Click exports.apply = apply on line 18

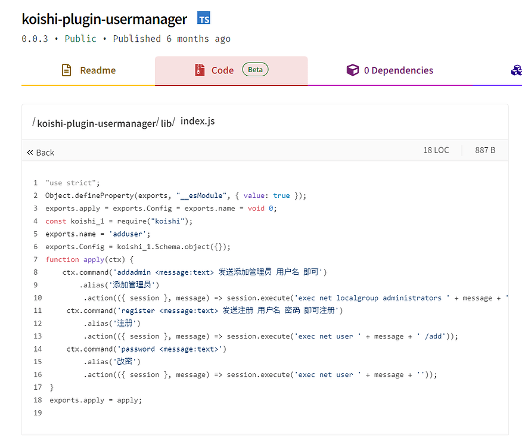[x=96, y=400]
